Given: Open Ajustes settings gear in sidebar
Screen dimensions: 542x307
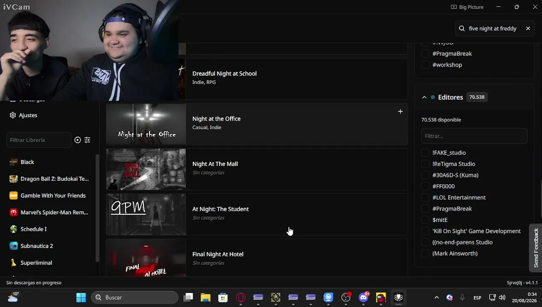Looking at the screenshot, I should click(13, 115).
